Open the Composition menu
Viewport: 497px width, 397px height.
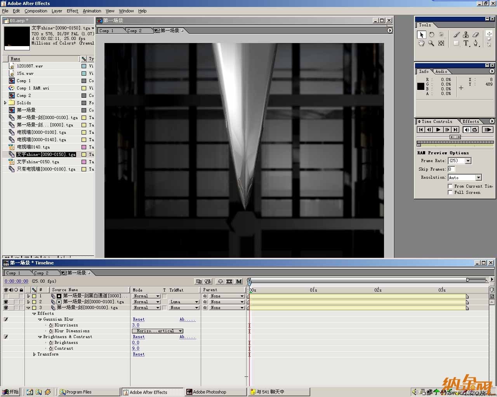(x=36, y=11)
